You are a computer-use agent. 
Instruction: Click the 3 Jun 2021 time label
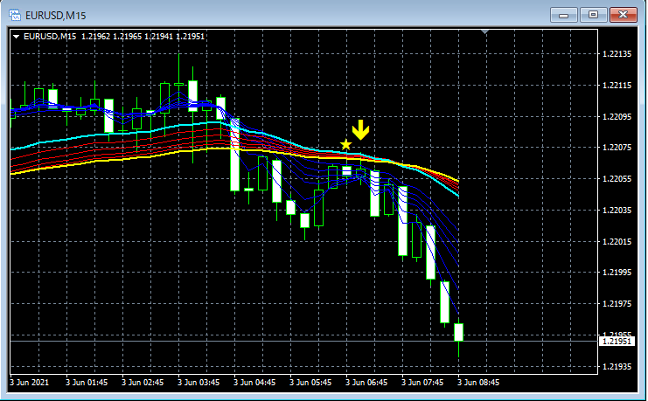point(29,383)
